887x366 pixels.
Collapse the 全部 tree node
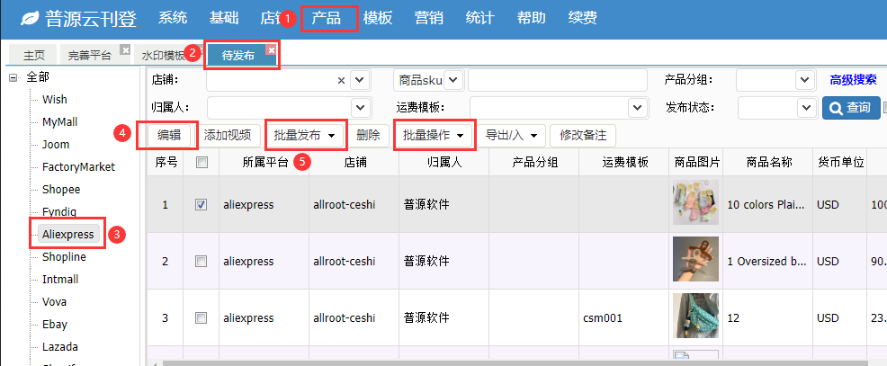(13, 77)
